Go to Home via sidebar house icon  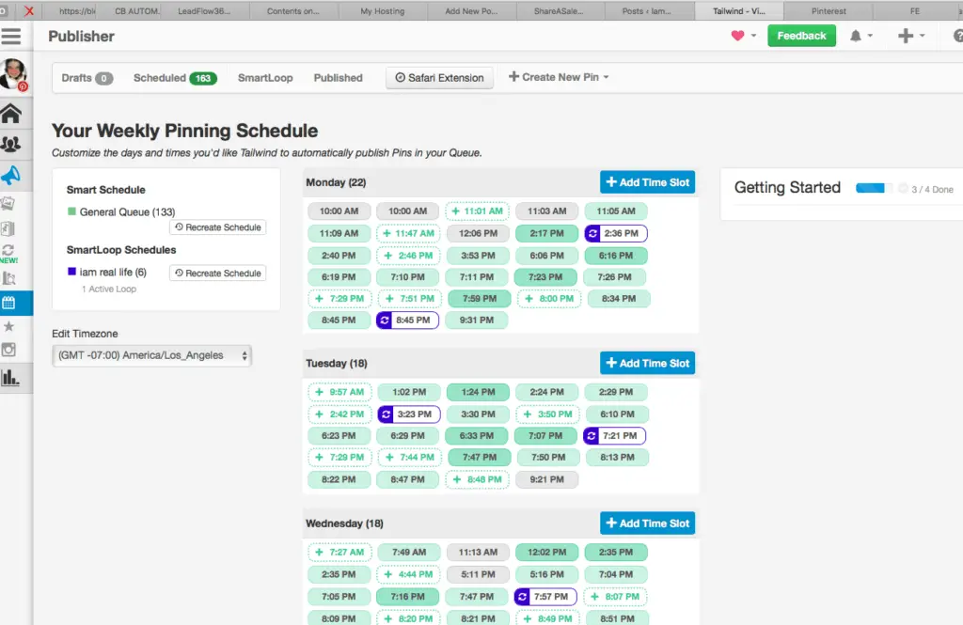[x=11, y=114]
